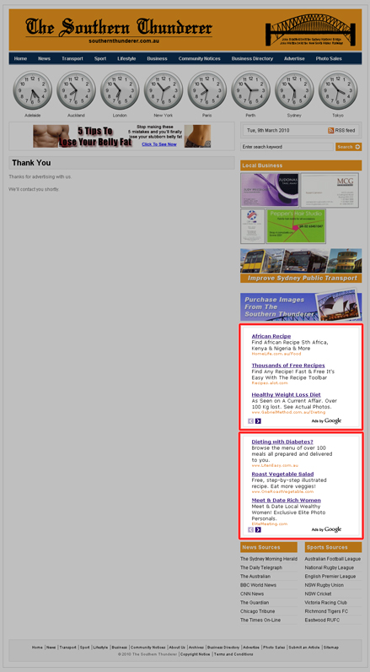Click the Lose Your Belly Fat ad banner
The image size is (370, 672).
pyautogui.click(x=122, y=136)
